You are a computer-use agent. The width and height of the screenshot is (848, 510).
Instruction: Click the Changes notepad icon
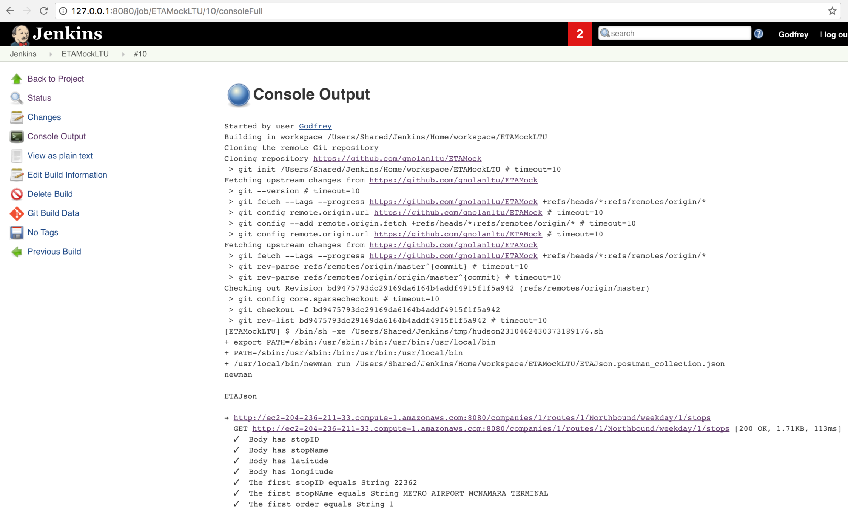tap(16, 117)
